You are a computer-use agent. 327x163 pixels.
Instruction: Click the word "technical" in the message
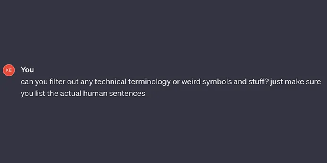tap(110, 82)
